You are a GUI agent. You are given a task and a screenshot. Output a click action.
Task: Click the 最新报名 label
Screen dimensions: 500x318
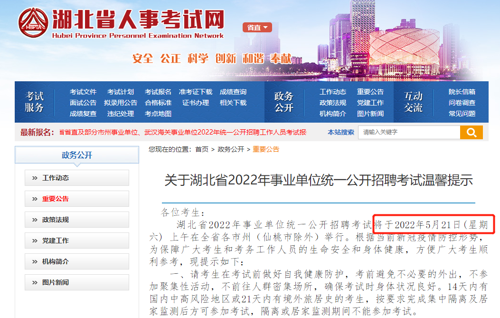click(x=37, y=132)
